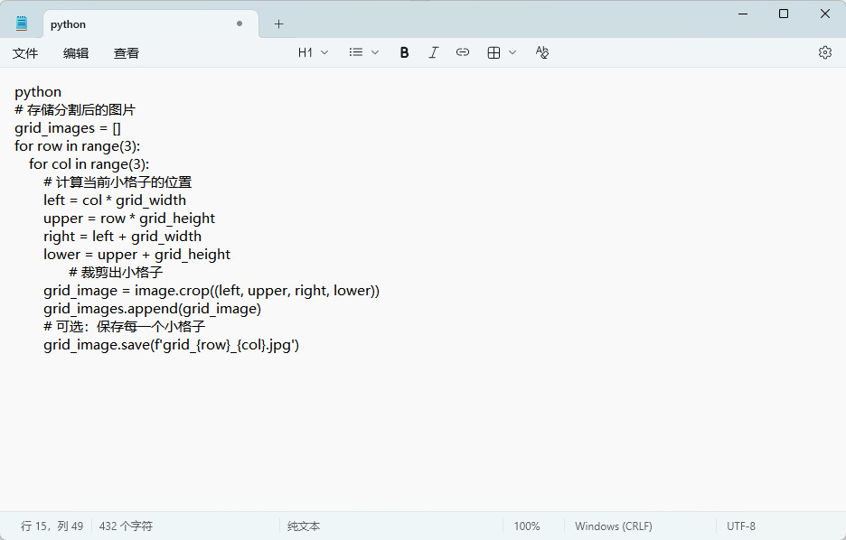Screen dimensions: 846x540
Task: Click the 'grid_images.append(grid_image)' line
Action: tap(152, 309)
